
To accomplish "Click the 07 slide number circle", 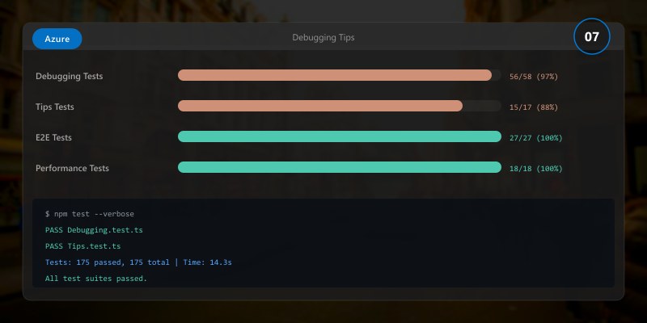I will point(592,36).
